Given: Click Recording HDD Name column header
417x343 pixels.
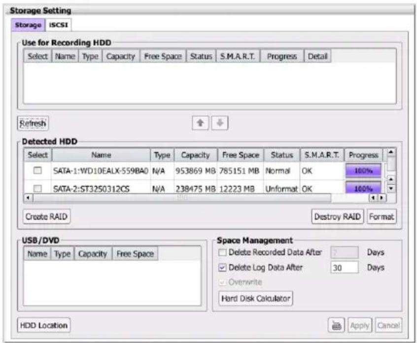Looking at the screenshot, I should [x=65, y=56].
